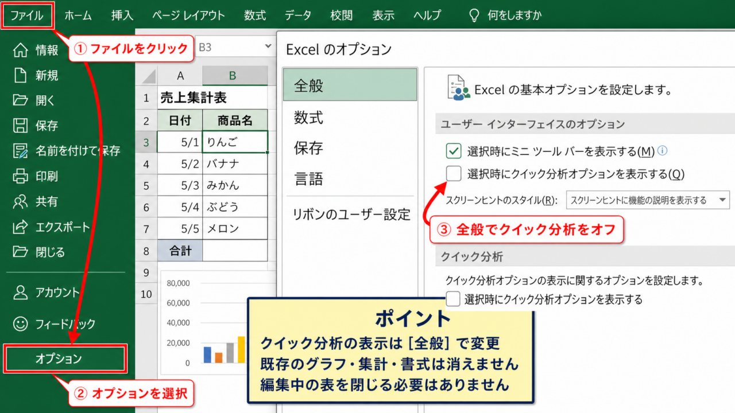
Task: Select row 8 header
Action: click(146, 251)
